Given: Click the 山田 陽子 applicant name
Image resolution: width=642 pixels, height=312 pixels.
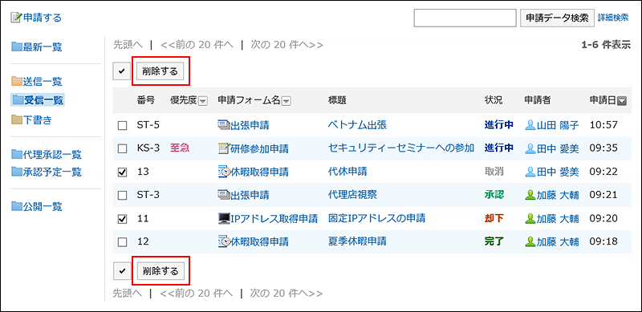Looking at the screenshot, I should pos(557,125).
